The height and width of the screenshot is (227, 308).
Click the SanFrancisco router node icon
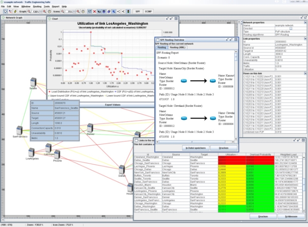pos(19,130)
